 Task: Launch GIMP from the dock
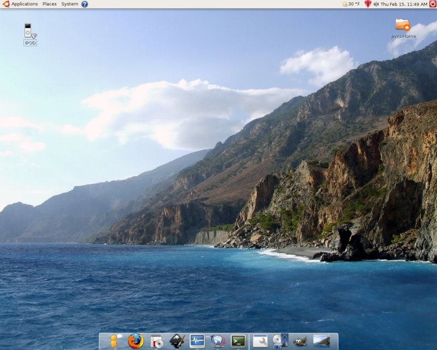300,341
